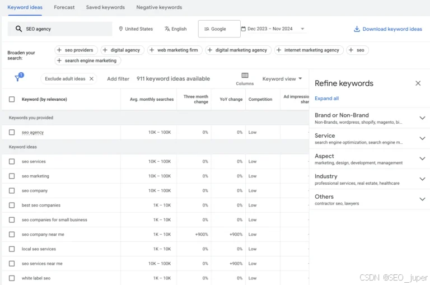Click the Add filter button
Viewport: 430px width, 285px height.
coord(118,79)
